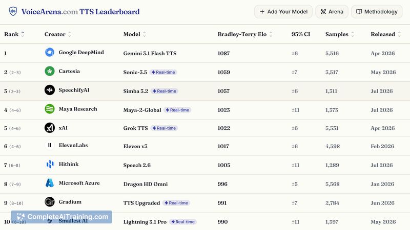This screenshot has height=230, width=410.
Task: Click the Hithink creator name
Action: point(69,164)
